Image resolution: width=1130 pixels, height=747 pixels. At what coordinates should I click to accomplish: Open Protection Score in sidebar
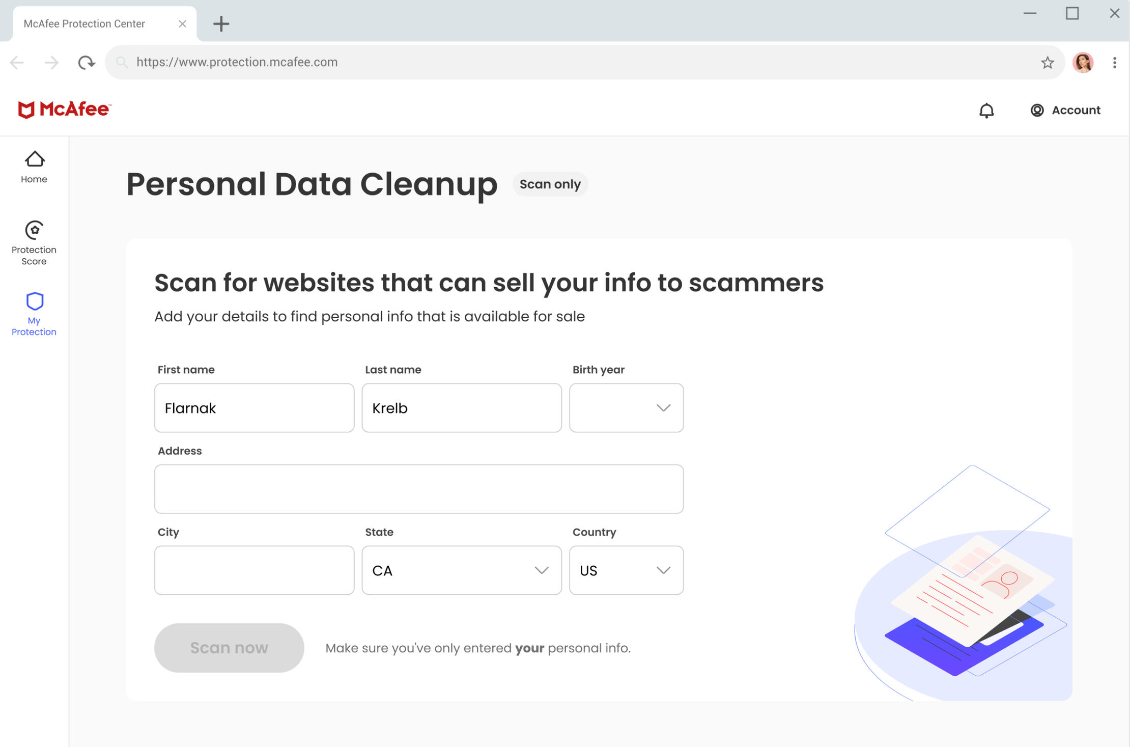point(34,243)
